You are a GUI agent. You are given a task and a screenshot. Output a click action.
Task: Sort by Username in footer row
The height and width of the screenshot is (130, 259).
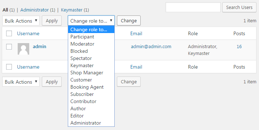[x=28, y=67]
